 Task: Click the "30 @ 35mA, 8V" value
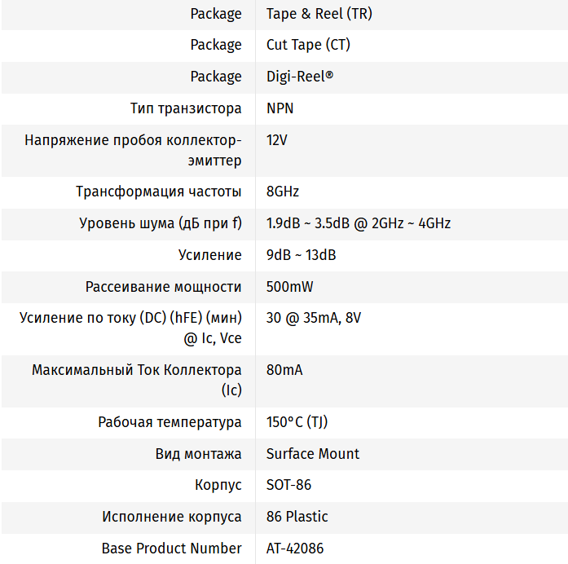coord(314,318)
